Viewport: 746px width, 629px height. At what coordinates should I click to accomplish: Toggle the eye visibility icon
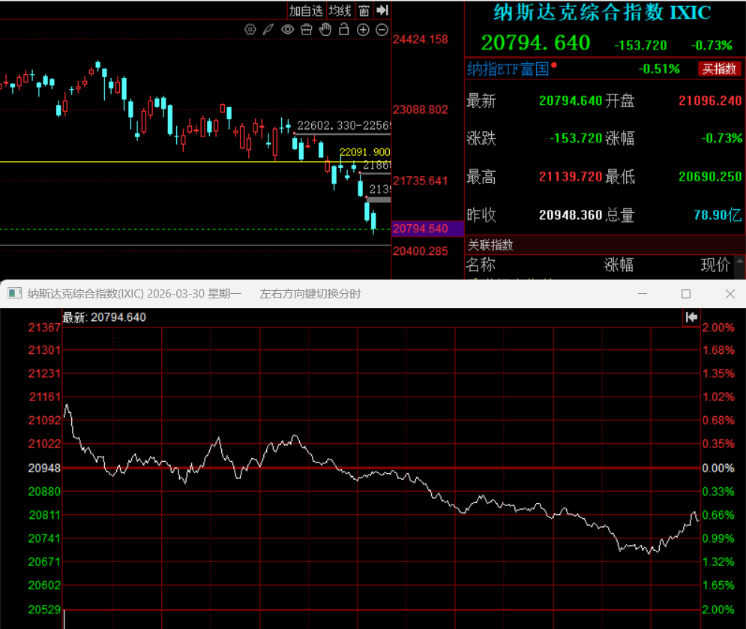(287, 29)
